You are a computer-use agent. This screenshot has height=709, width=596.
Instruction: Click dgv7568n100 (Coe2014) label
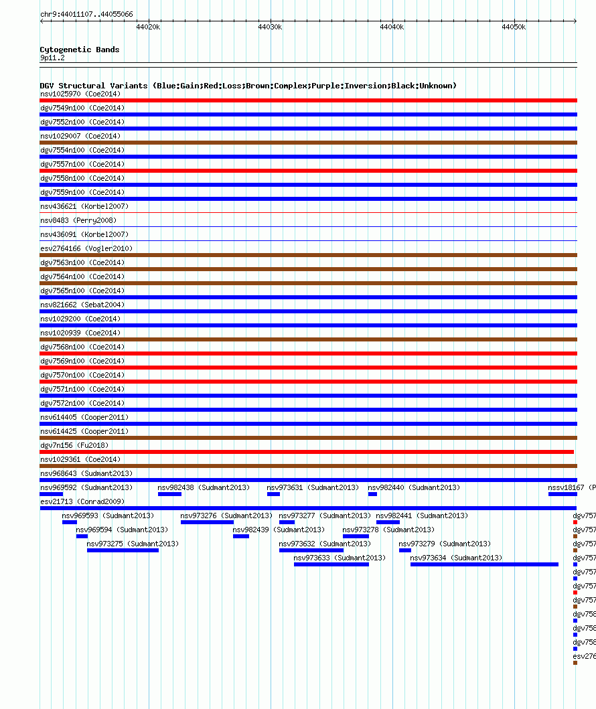pos(82,347)
